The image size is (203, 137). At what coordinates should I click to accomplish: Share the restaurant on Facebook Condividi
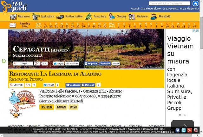[73, 85]
